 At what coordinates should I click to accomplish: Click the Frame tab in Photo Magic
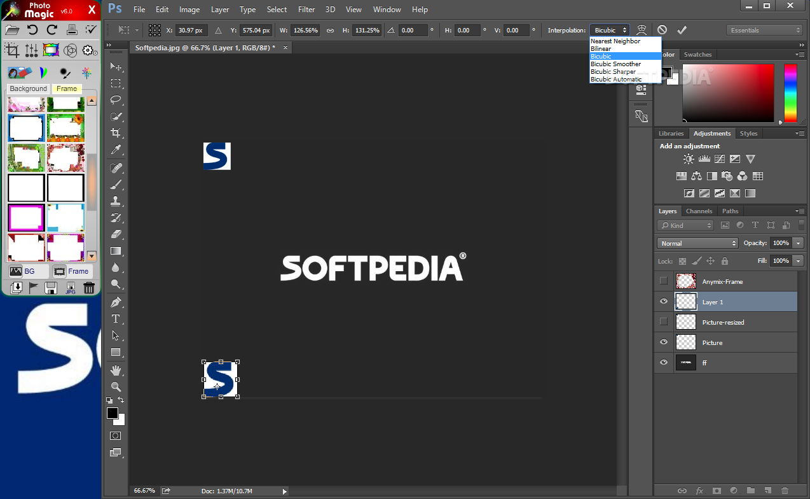pos(67,88)
